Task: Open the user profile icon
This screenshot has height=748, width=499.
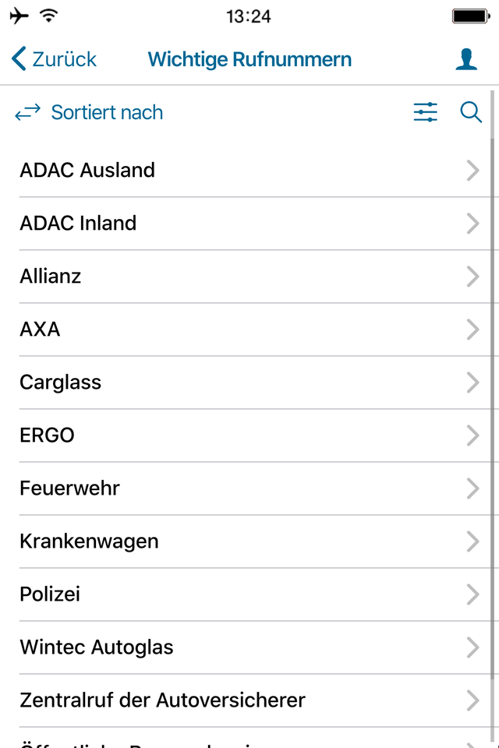Action: pyautogui.click(x=466, y=60)
